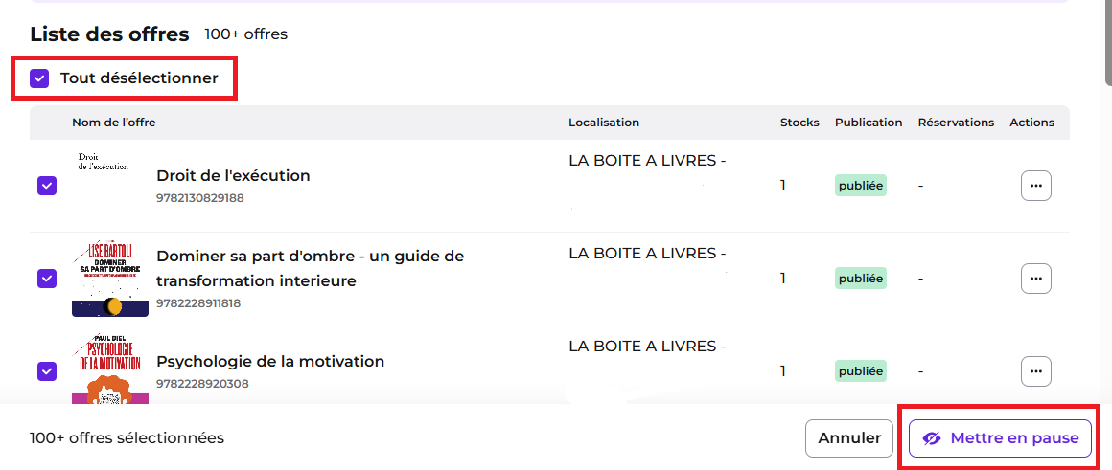Click the Annuler button

point(849,438)
